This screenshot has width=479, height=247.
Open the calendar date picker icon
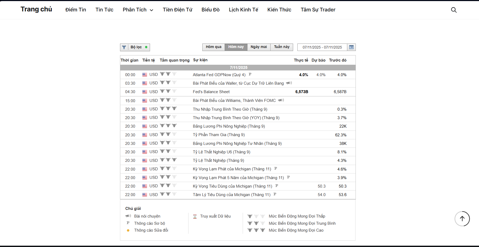tap(351, 47)
